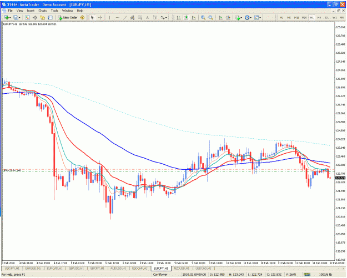Toggle the Chart Shift icon
The width and height of the screenshot is (347, 278).
pos(228,17)
